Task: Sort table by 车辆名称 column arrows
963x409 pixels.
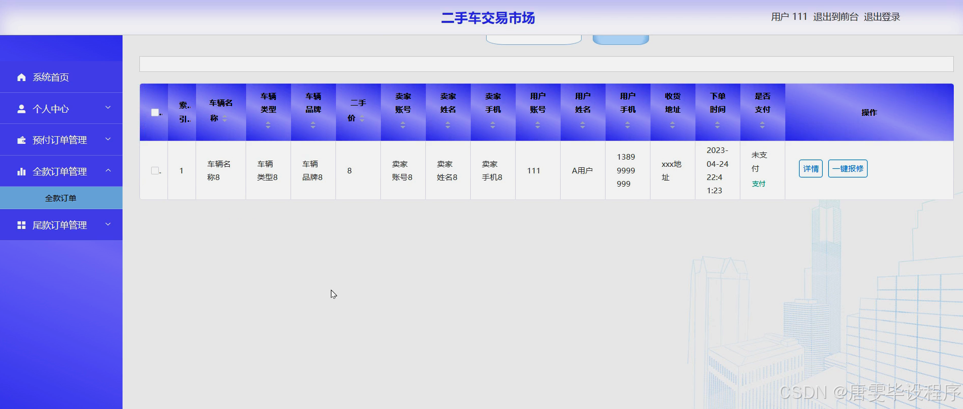Action: [225, 118]
